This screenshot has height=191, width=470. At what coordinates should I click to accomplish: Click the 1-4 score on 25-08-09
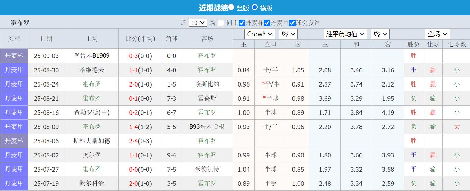tap(133, 127)
